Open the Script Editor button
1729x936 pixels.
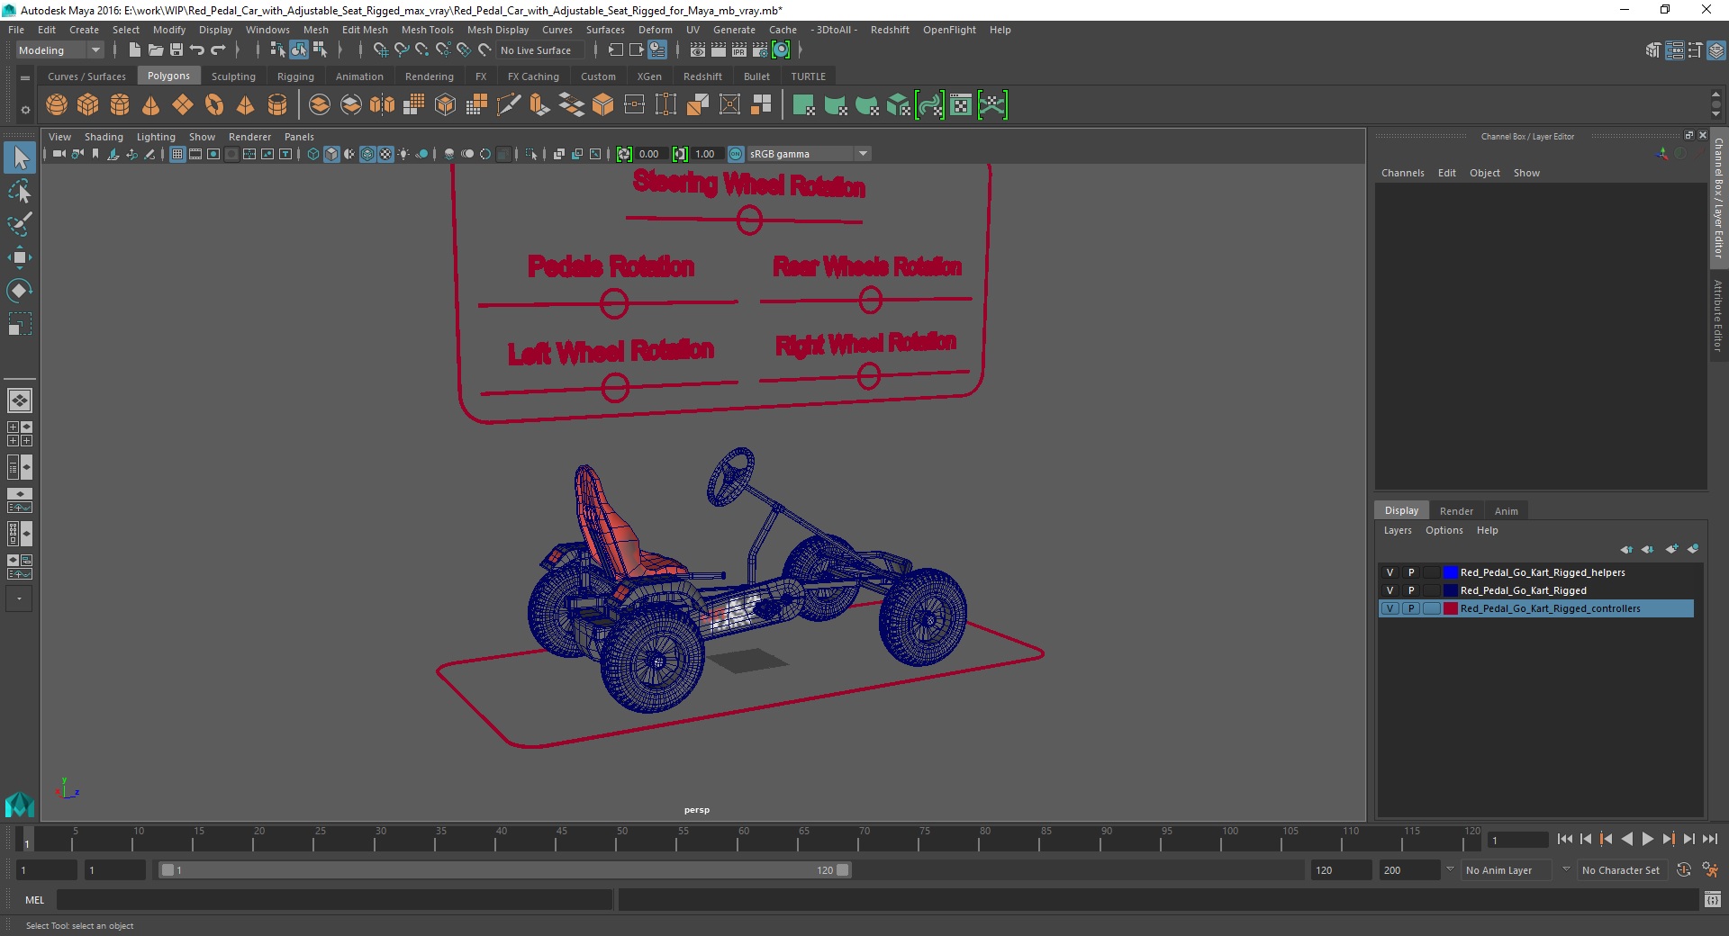[x=1712, y=899]
